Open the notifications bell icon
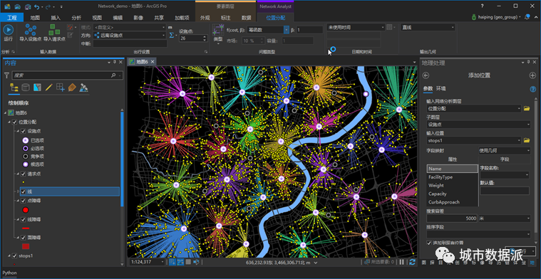 pyautogui.click(x=527, y=17)
